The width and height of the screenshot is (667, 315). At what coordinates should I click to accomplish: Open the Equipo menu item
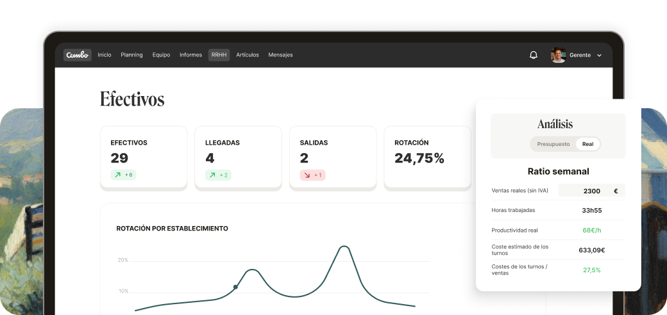coord(161,55)
